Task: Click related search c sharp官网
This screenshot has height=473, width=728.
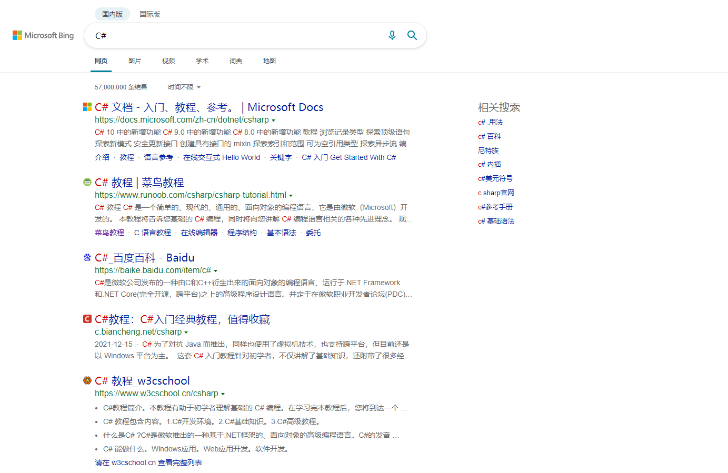Action: [x=496, y=193]
